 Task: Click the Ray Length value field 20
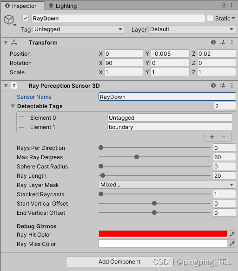tap(225, 175)
